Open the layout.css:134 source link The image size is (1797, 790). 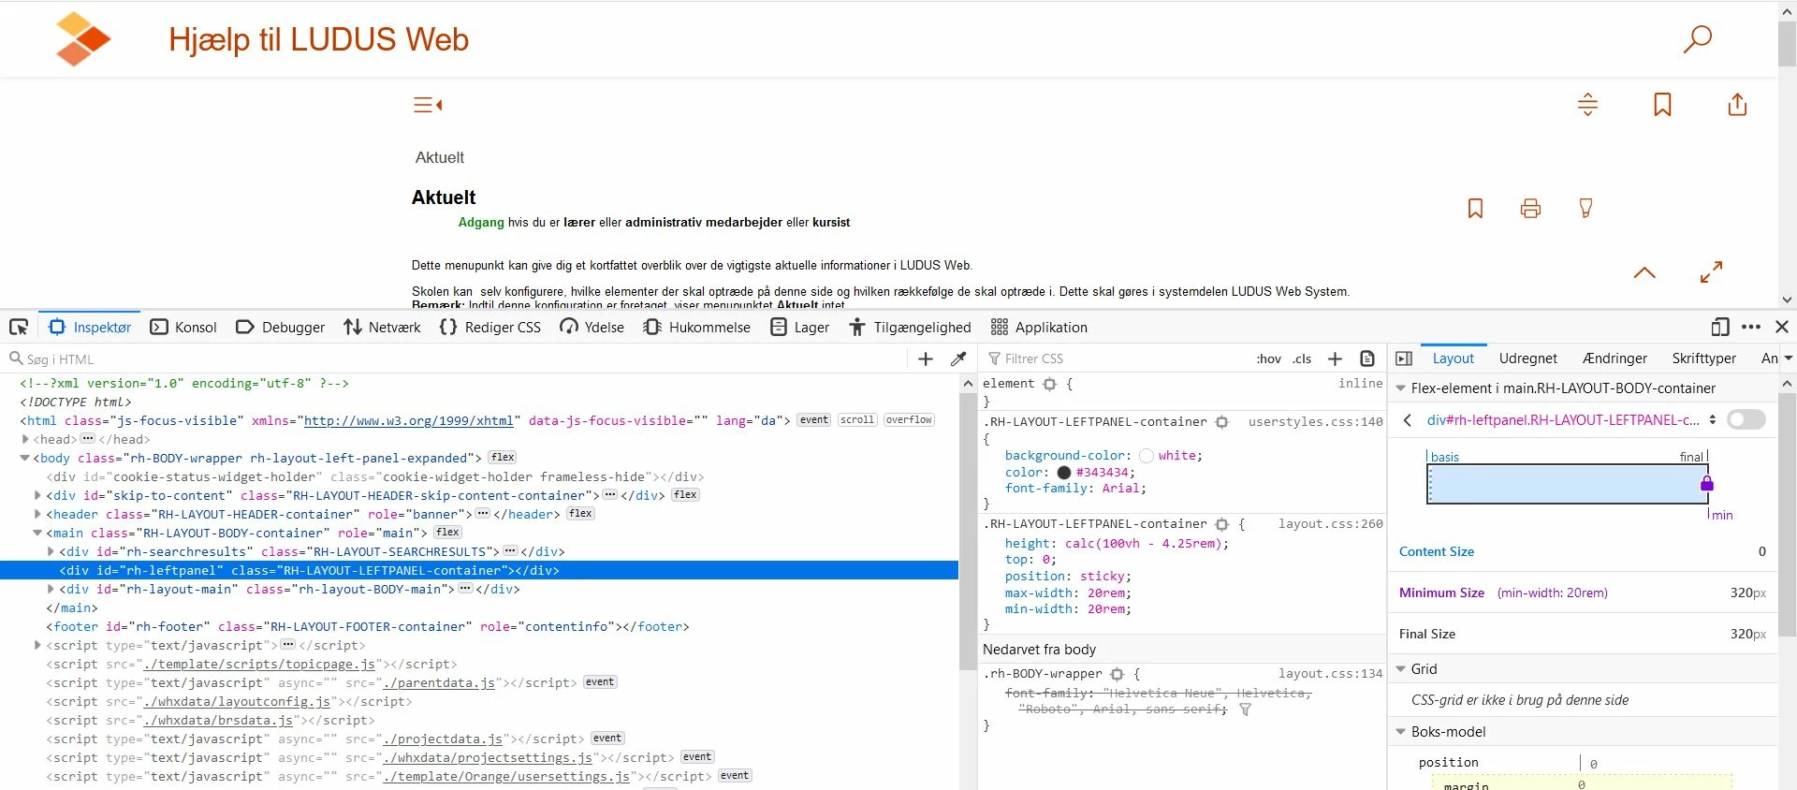(1330, 674)
